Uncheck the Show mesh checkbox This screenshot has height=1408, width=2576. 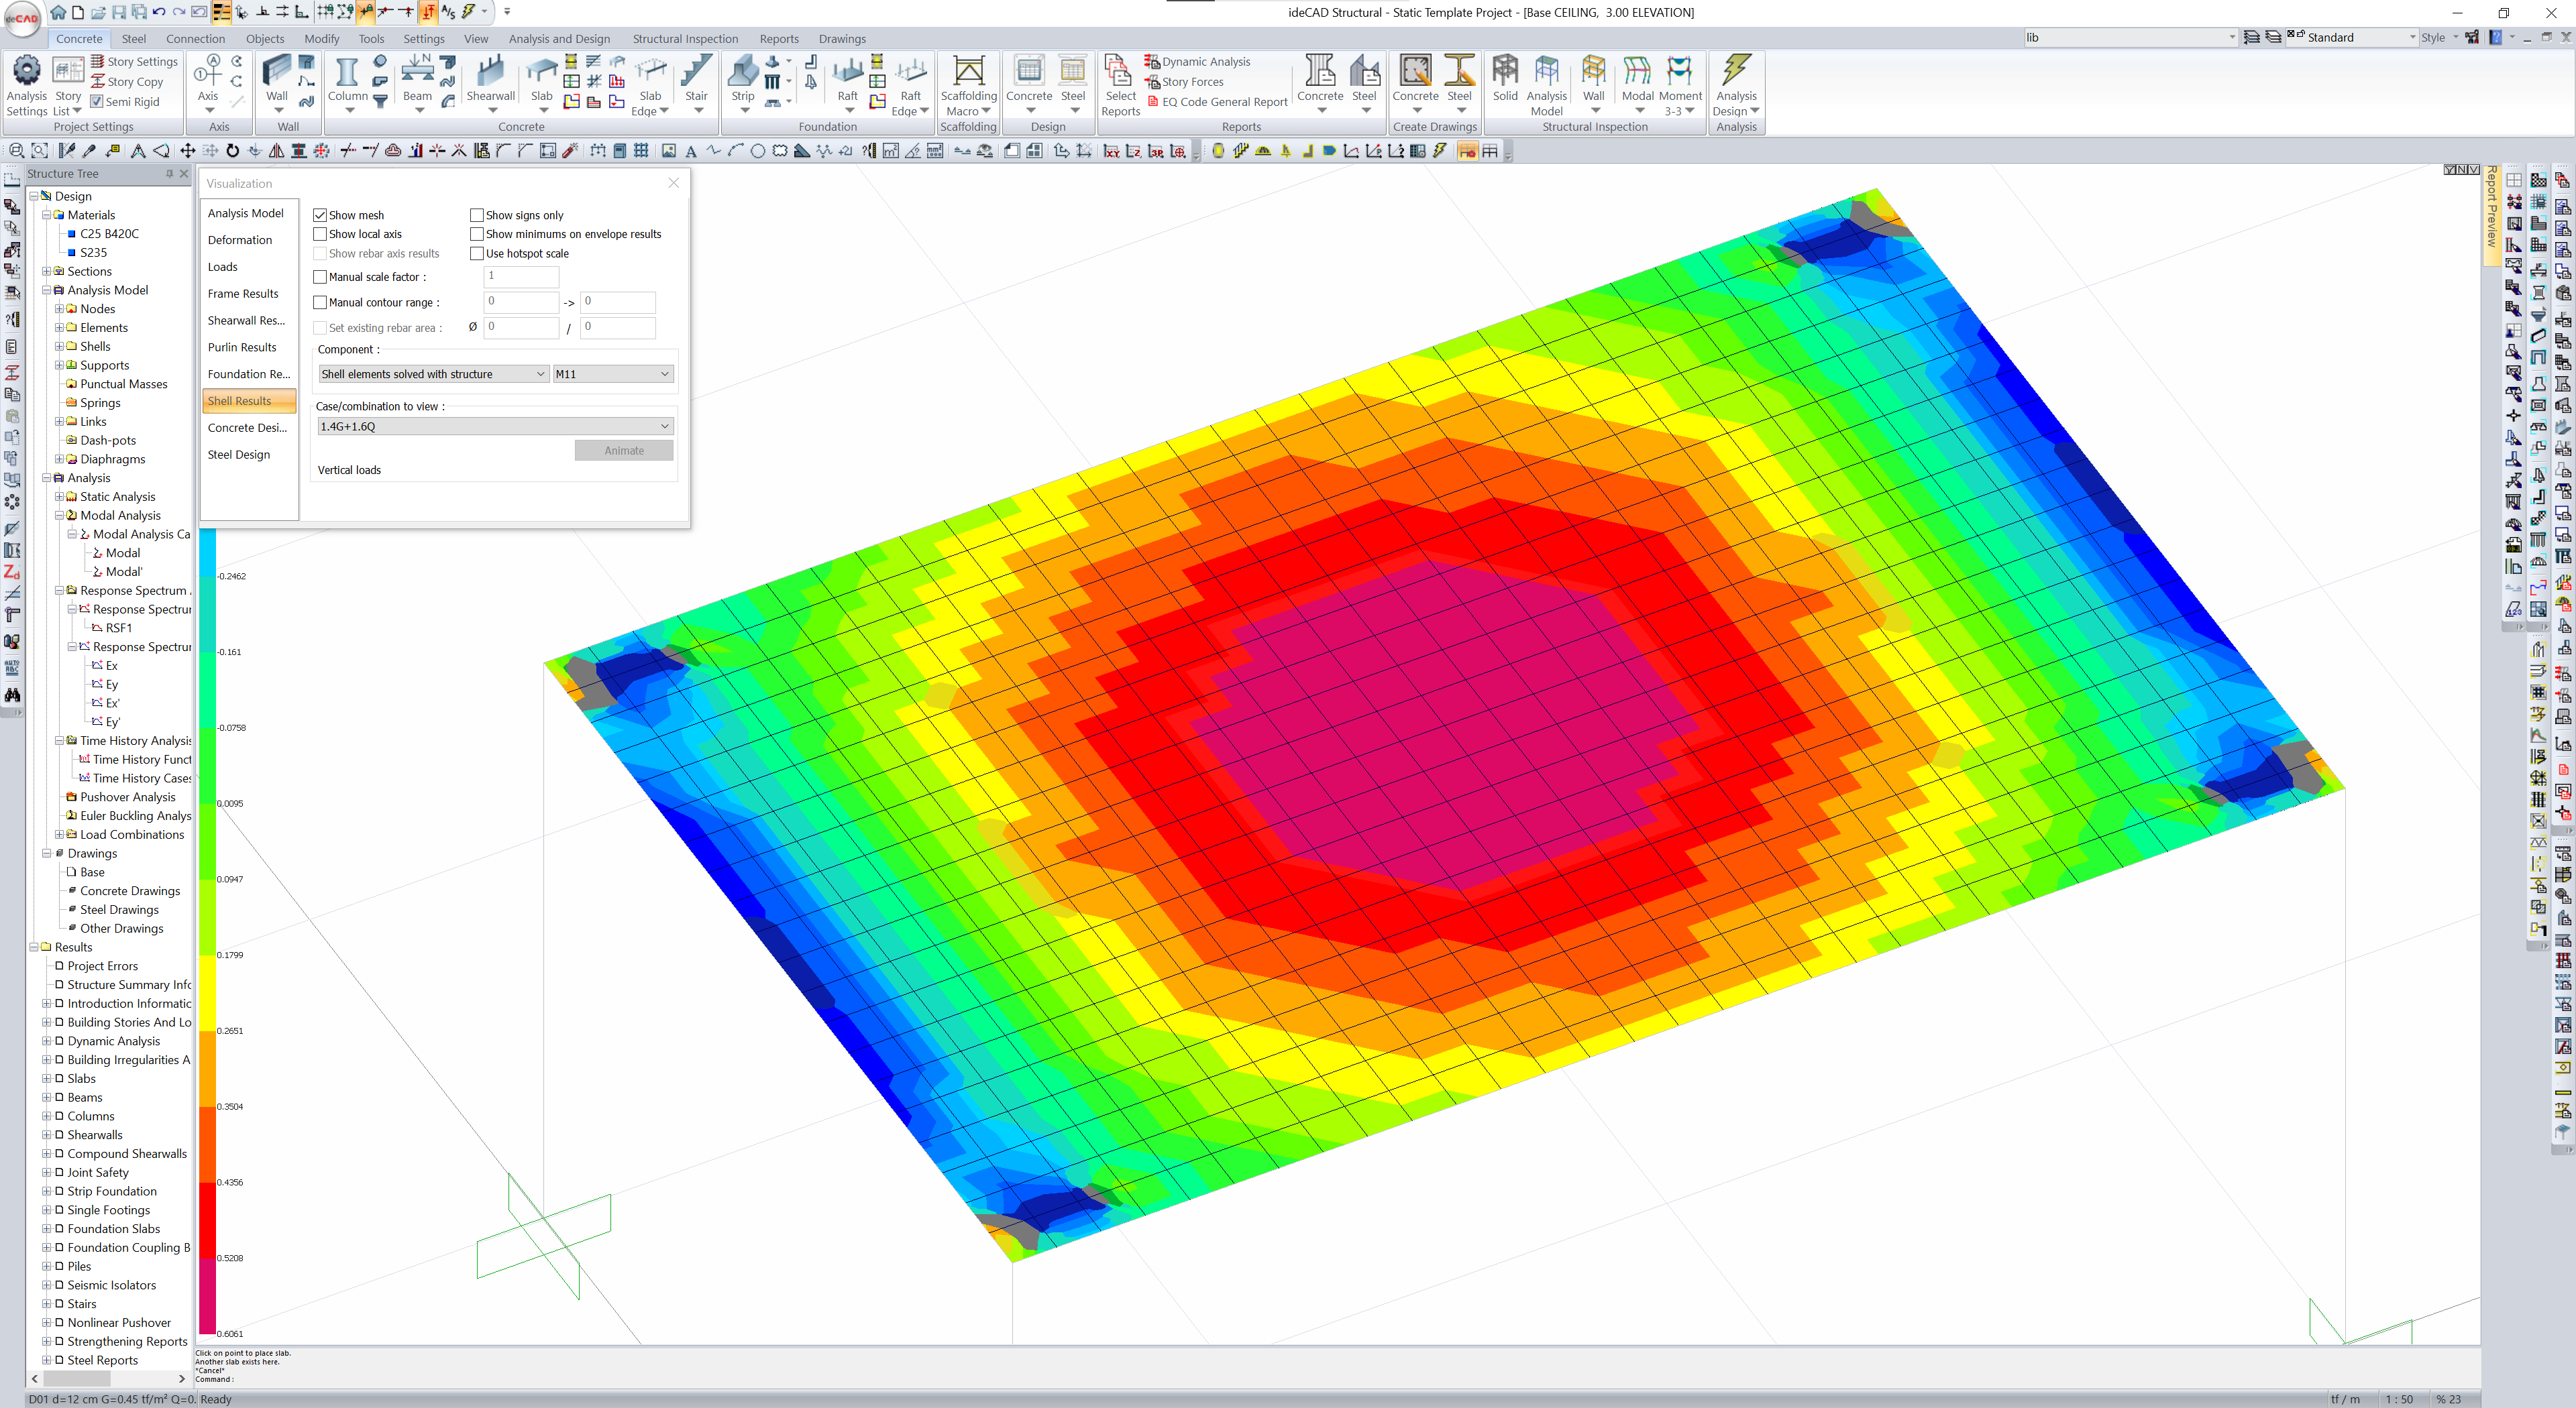pyautogui.click(x=320, y=216)
